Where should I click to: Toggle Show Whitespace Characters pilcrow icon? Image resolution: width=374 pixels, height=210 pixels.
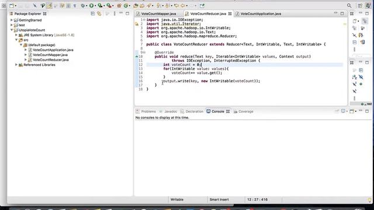pos(75,6)
